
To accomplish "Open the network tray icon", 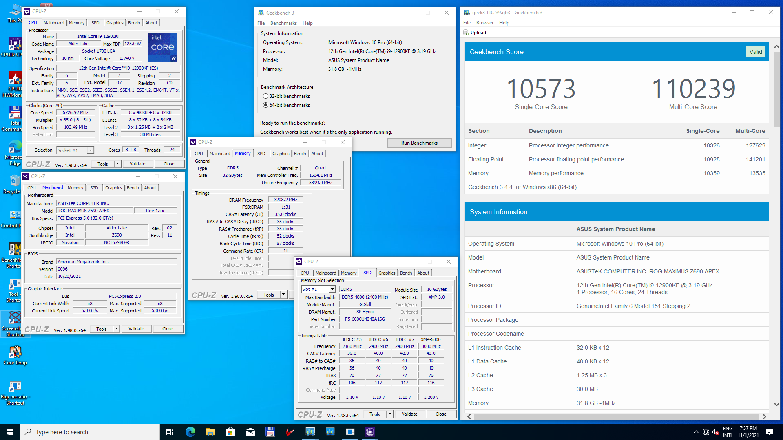I will click(706, 432).
